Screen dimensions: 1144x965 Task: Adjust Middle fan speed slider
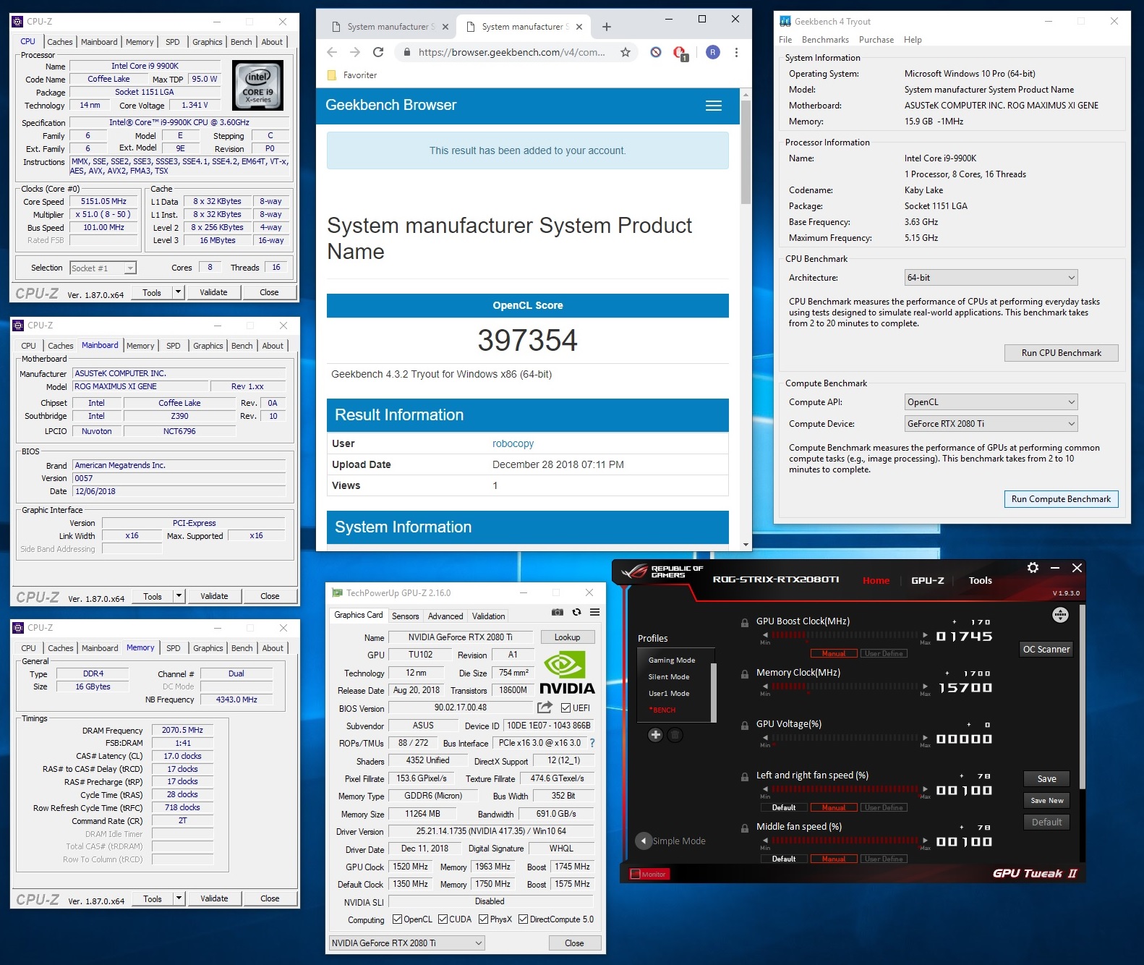[845, 841]
